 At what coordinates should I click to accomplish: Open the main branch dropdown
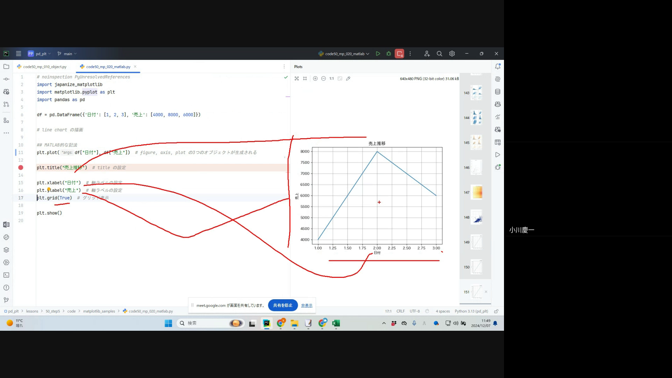click(67, 54)
